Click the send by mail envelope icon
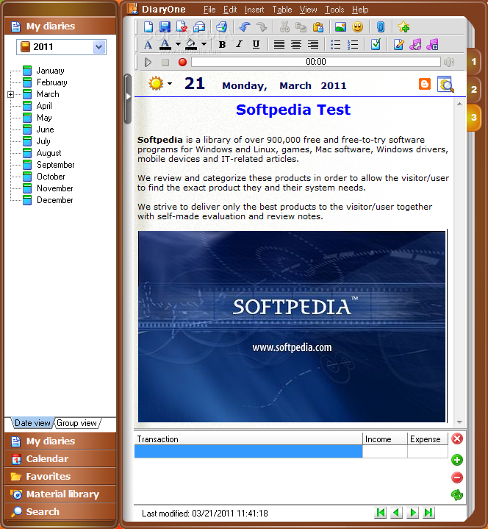 tap(199, 26)
